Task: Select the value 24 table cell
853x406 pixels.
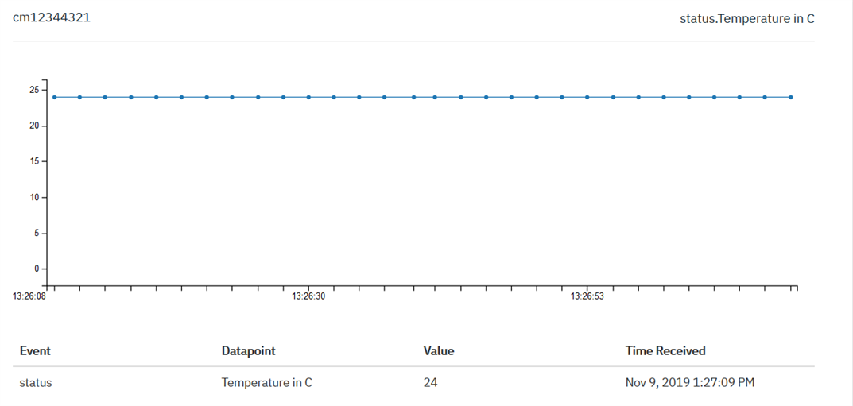Action: [431, 382]
